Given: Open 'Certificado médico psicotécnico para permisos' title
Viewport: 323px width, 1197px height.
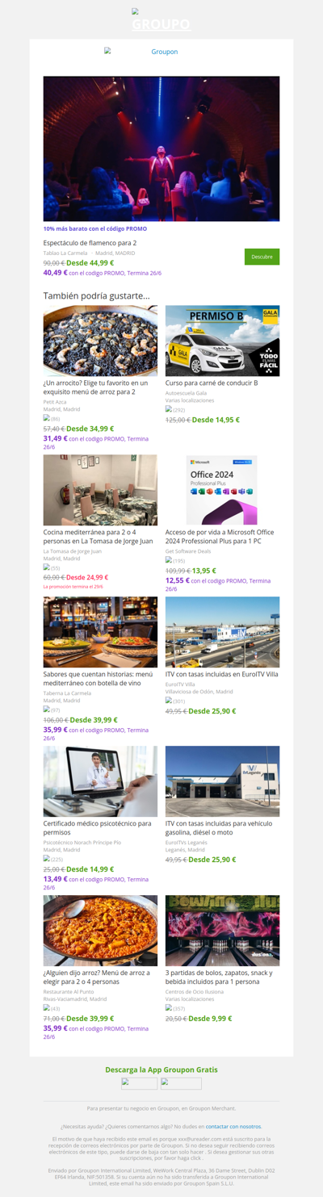Looking at the screenshot, I should pyautogui.click(x=98, y=827).
